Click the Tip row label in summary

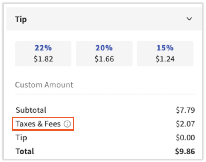tap(21, 138)
